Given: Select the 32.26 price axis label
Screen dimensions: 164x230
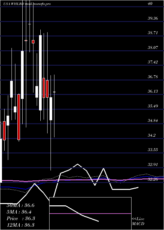Looking at the screenshot, I should click(x=153, y=179).
